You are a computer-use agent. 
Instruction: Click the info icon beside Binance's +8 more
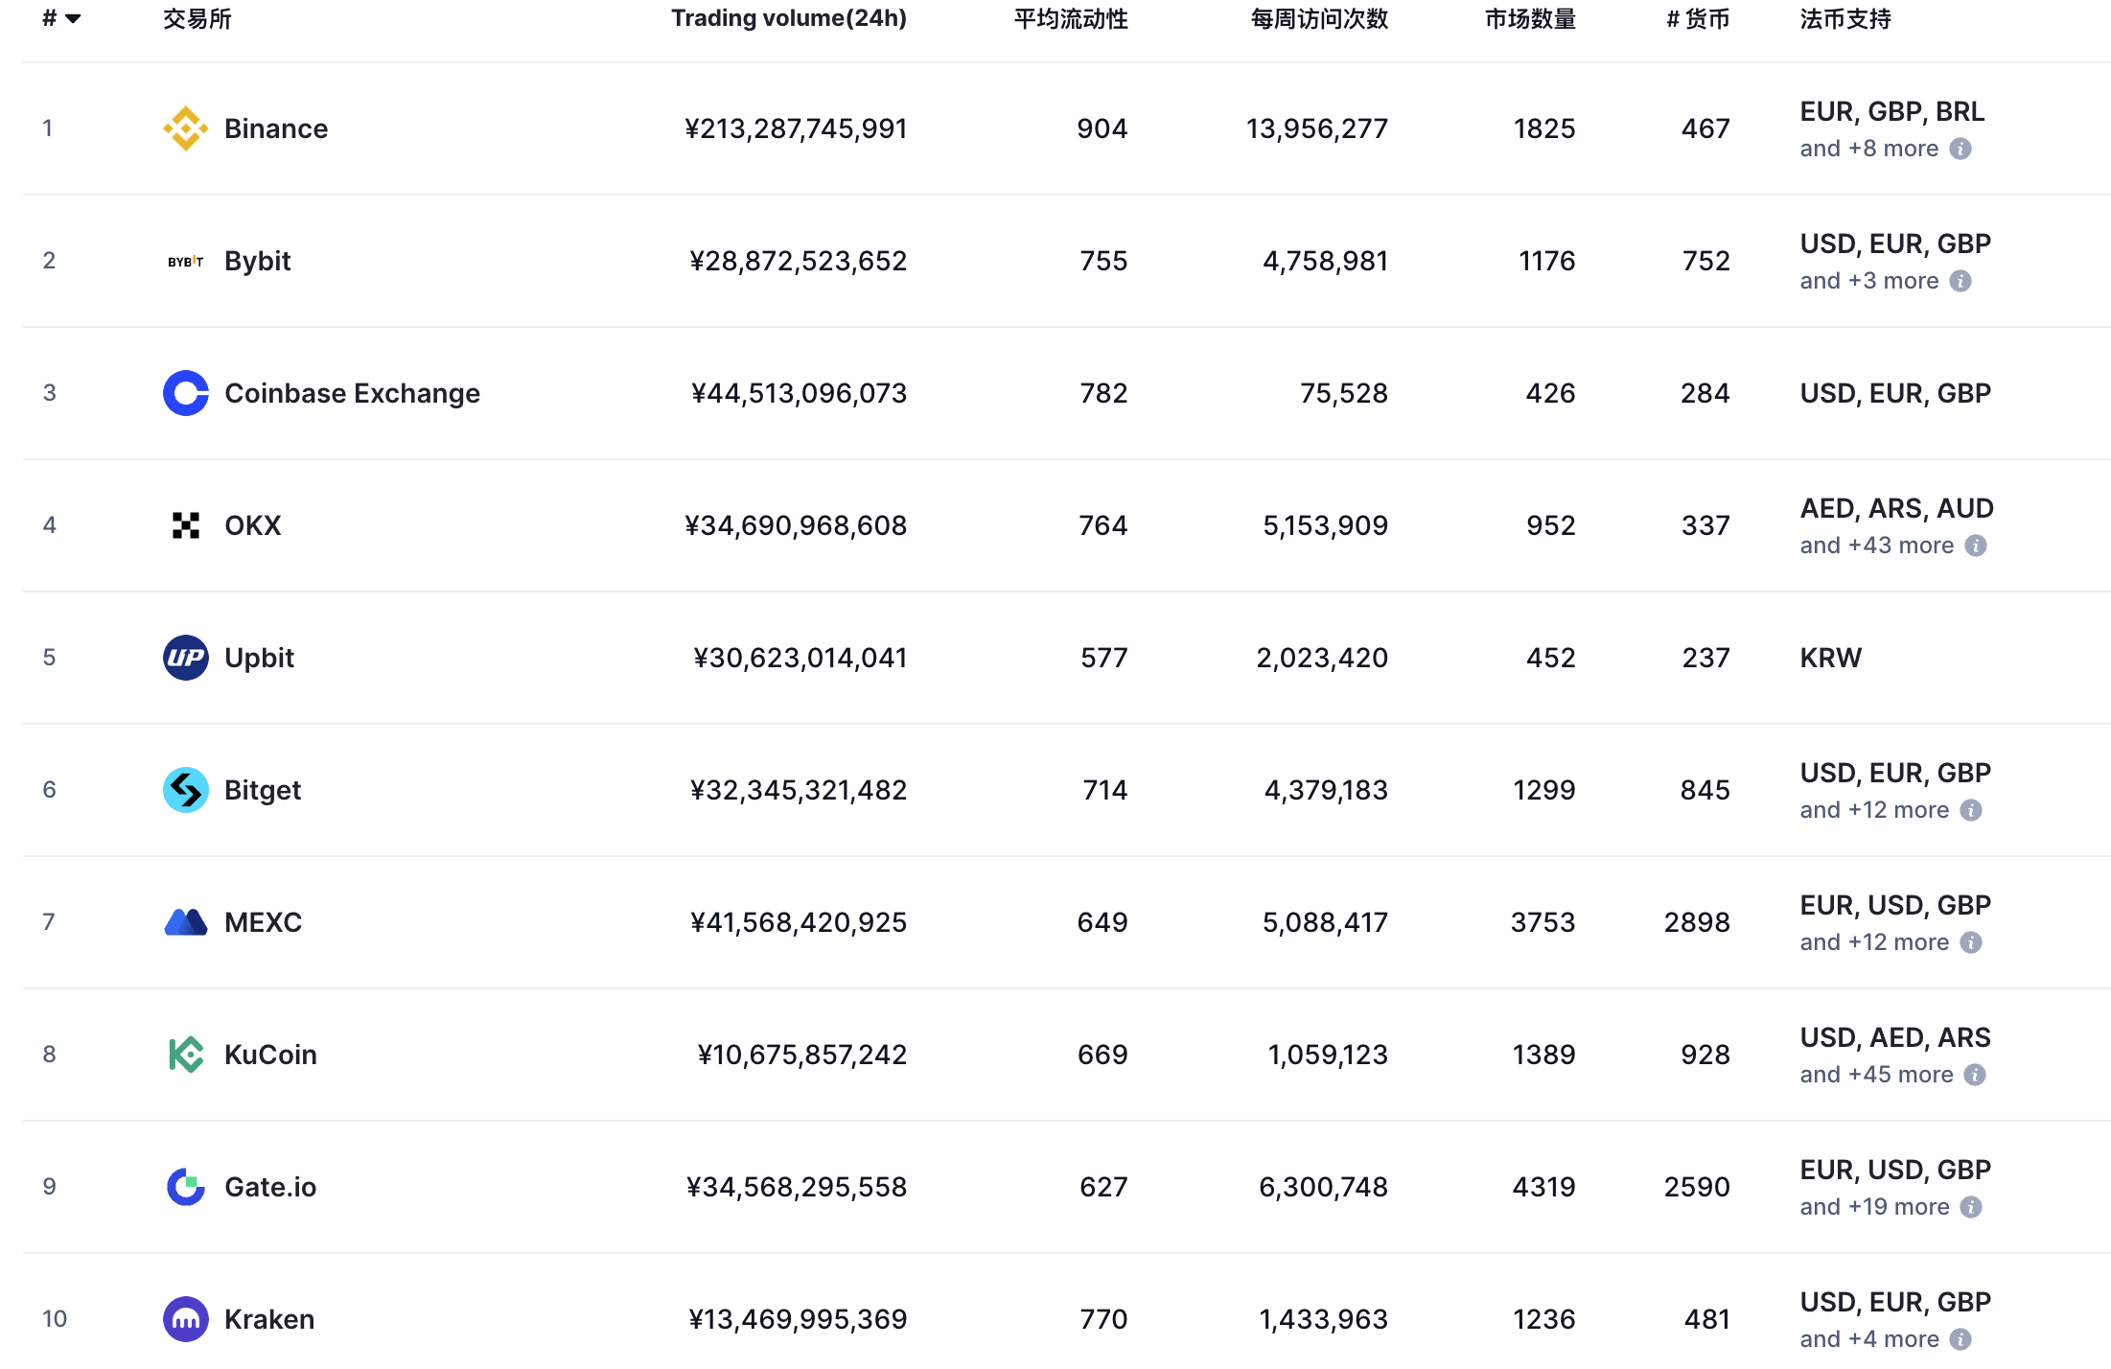click(x=1960, y=149)
